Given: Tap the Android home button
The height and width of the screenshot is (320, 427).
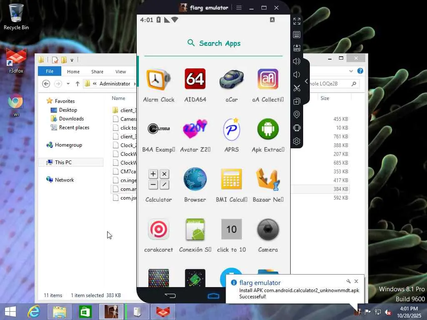Looking at the screenshot, I should pos(213,296).
